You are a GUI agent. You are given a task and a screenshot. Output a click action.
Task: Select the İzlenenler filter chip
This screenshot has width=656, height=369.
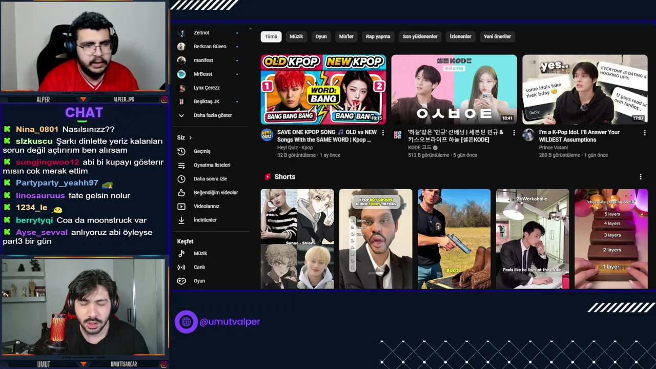click(460, 36)
